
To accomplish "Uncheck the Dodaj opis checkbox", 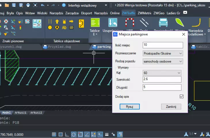I will click(x=182, y=96).
